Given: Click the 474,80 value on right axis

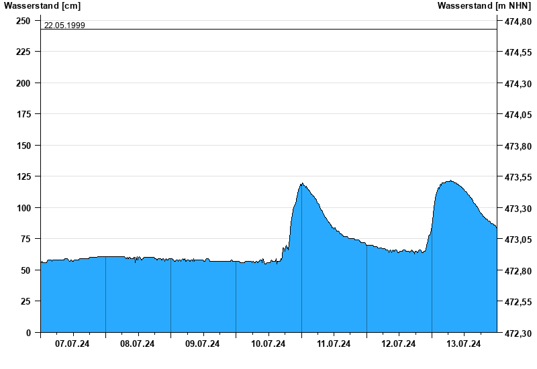Looking at the screenshot, I should [518, 21].
